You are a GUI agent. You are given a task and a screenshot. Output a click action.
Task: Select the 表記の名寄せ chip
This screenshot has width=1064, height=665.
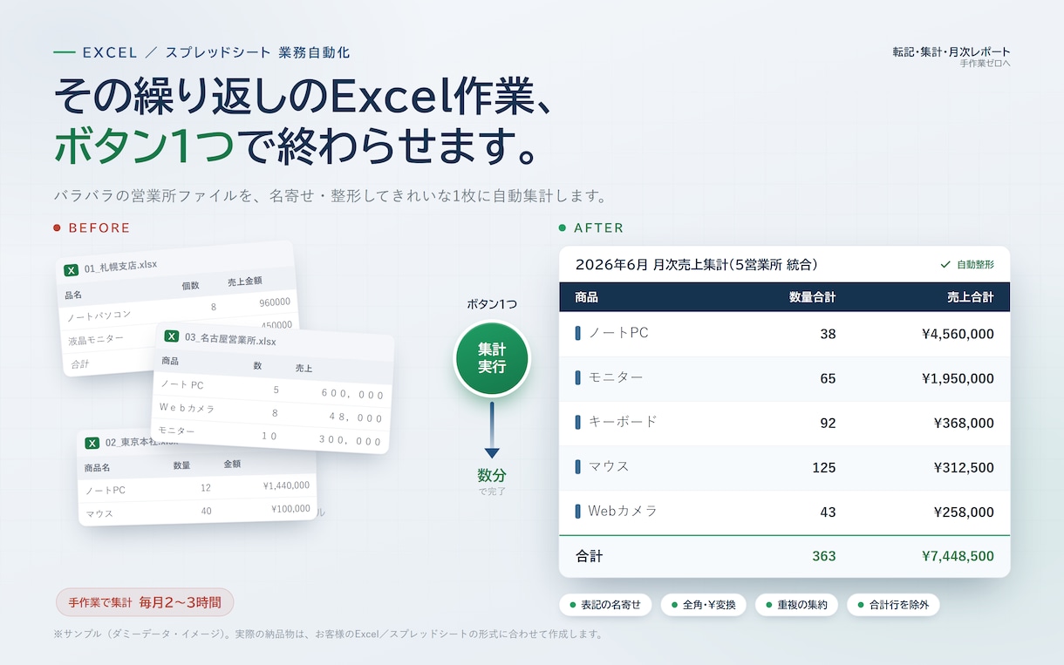(605, 605)
